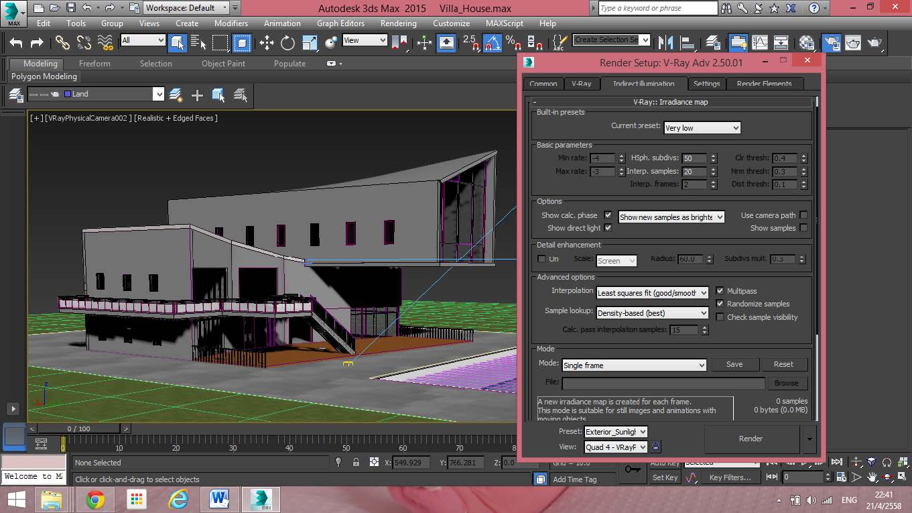Screen dimensions: 912x513
Task: Click the key icon for Set Keys
Action: coord(632,470)
